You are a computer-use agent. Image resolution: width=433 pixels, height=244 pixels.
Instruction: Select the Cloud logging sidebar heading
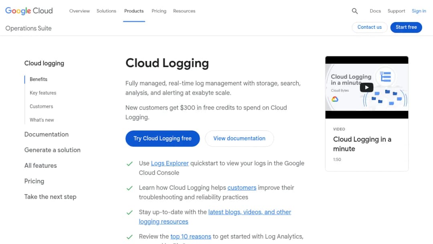(44, 63)
